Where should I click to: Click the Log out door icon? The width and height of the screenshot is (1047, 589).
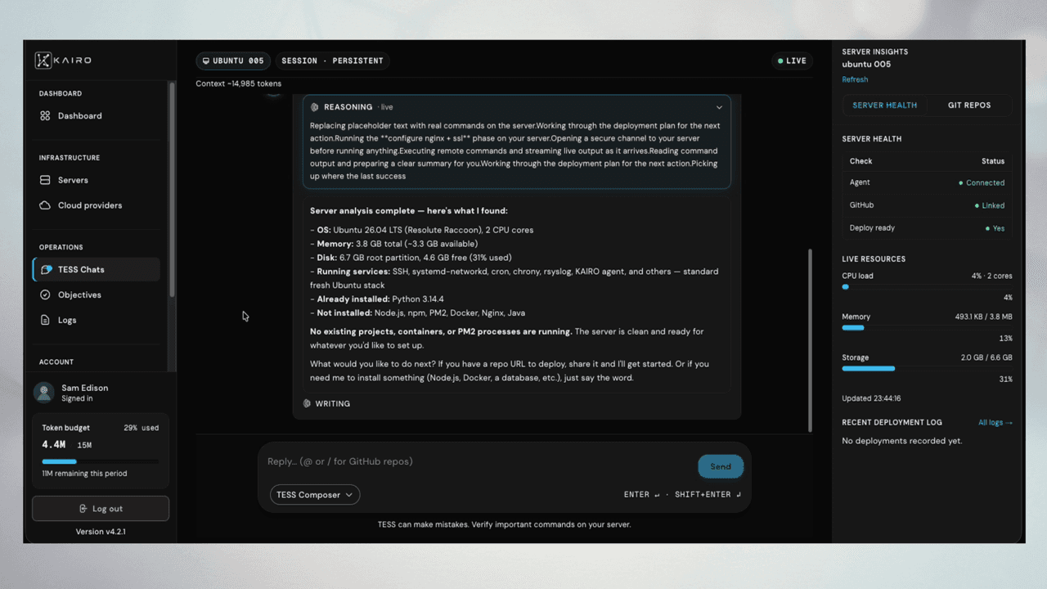tap(83, 509)
